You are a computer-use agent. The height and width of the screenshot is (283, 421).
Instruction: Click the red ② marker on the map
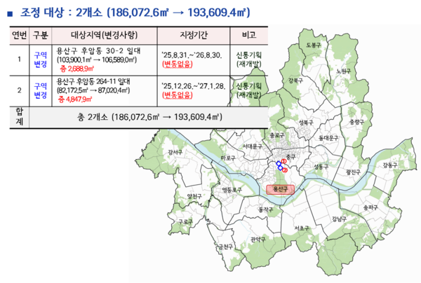[x=285, y=170]
